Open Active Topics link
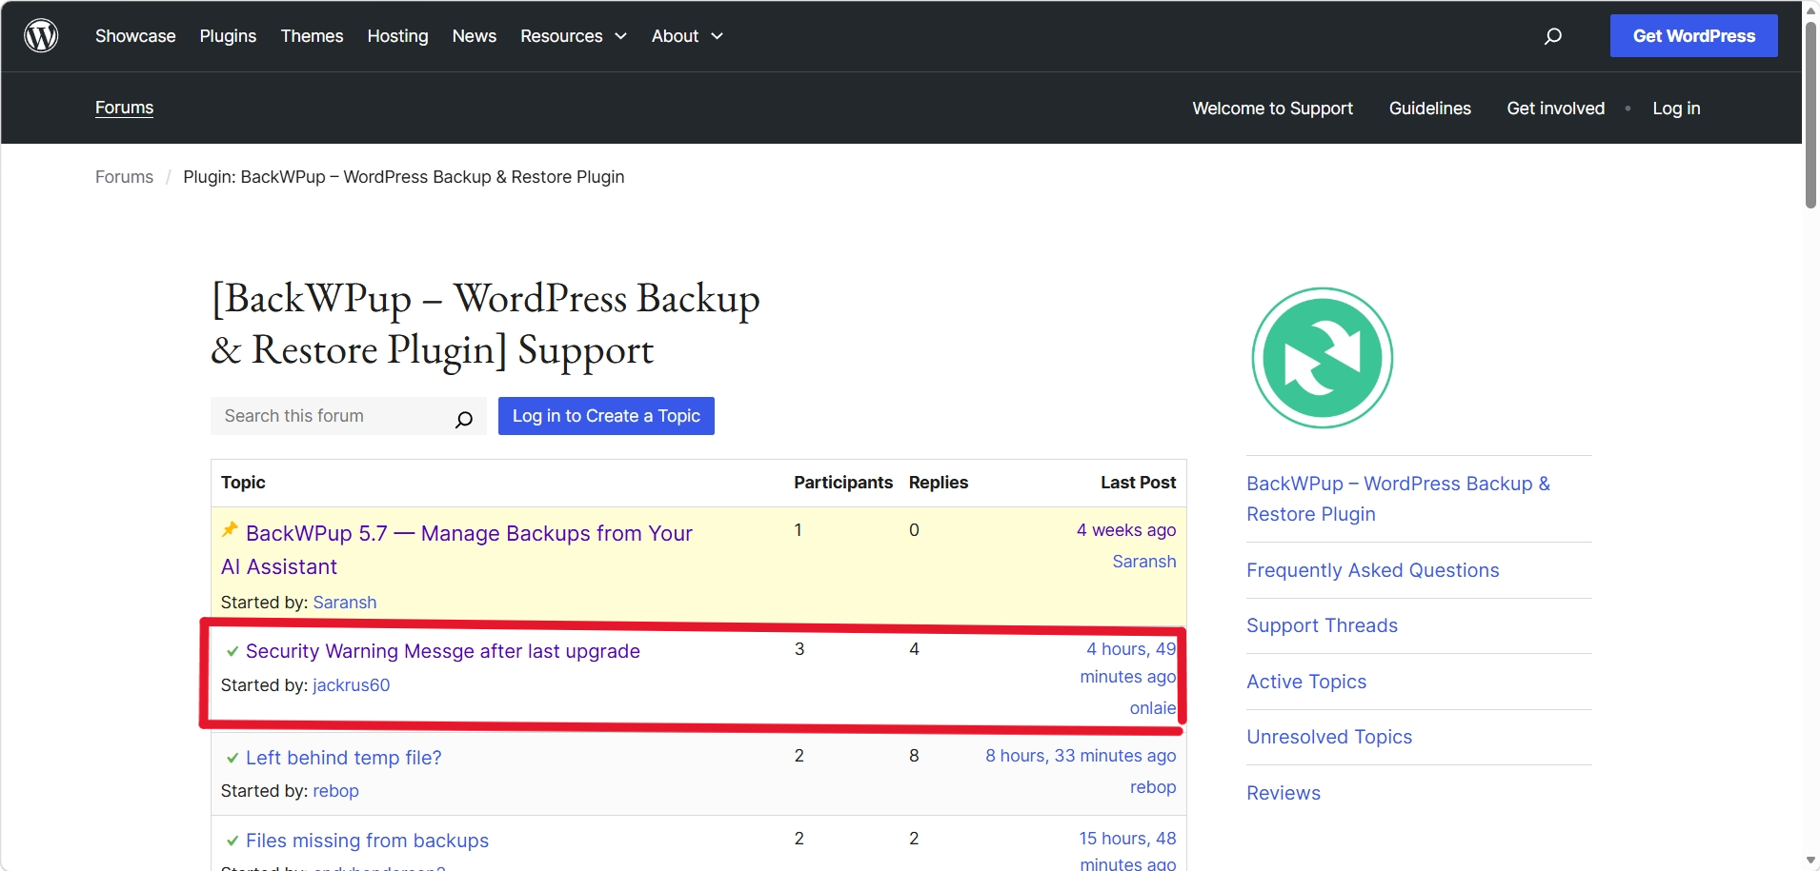This screenshot has height=871, width=1820. 1306,682
